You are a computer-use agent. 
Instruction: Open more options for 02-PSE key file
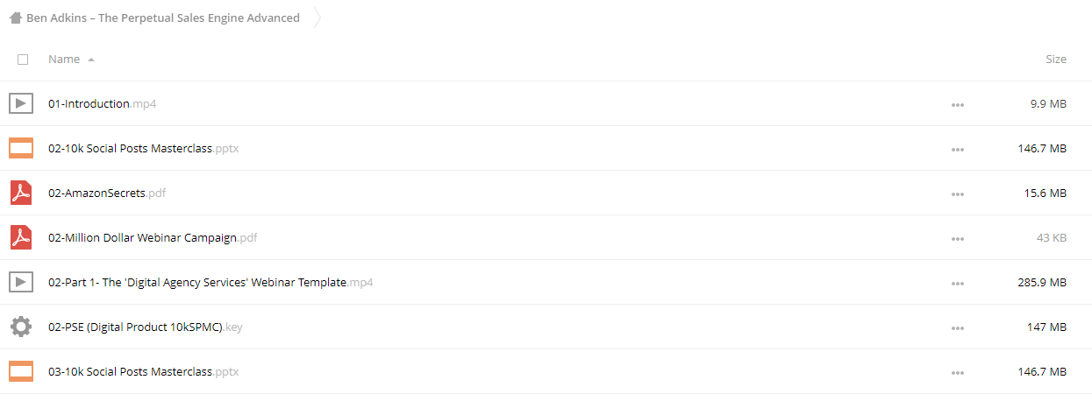pos(957,327)
